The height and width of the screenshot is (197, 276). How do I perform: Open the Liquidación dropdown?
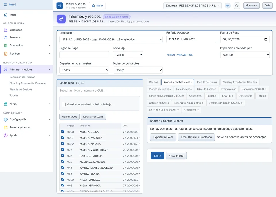click(x=111, y=40)
